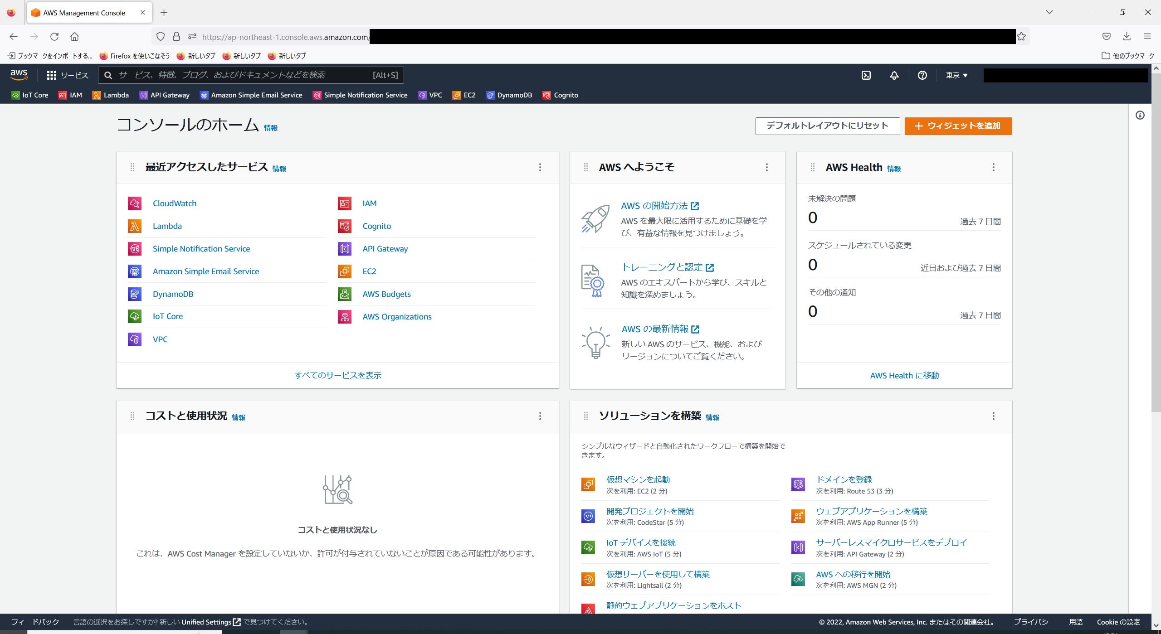Open Cookie の設定 in the footer
The width and height of the screenshot is (1161, 634).
tap(1118, 622)
